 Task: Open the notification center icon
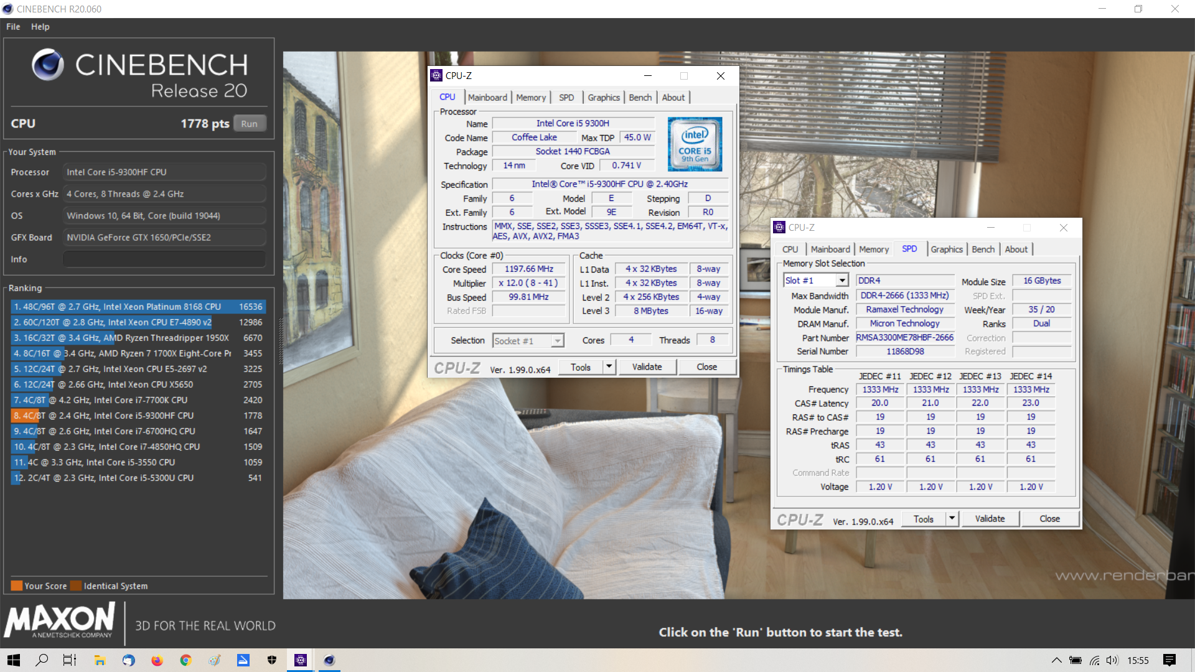click(x=1169, y=660)
